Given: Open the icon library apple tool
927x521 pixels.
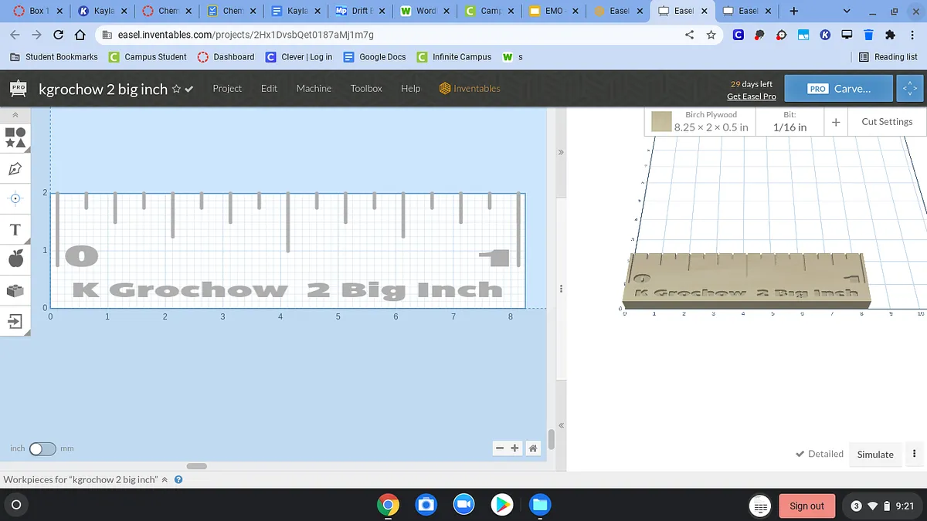Looking at the screenshot, I should [15, 259].
